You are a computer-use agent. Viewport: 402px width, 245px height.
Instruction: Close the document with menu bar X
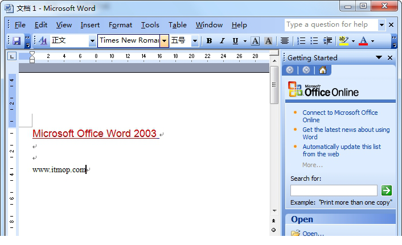[x=391, y=25]
